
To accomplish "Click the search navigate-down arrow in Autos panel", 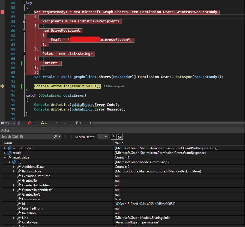I will tap(71, 136).
